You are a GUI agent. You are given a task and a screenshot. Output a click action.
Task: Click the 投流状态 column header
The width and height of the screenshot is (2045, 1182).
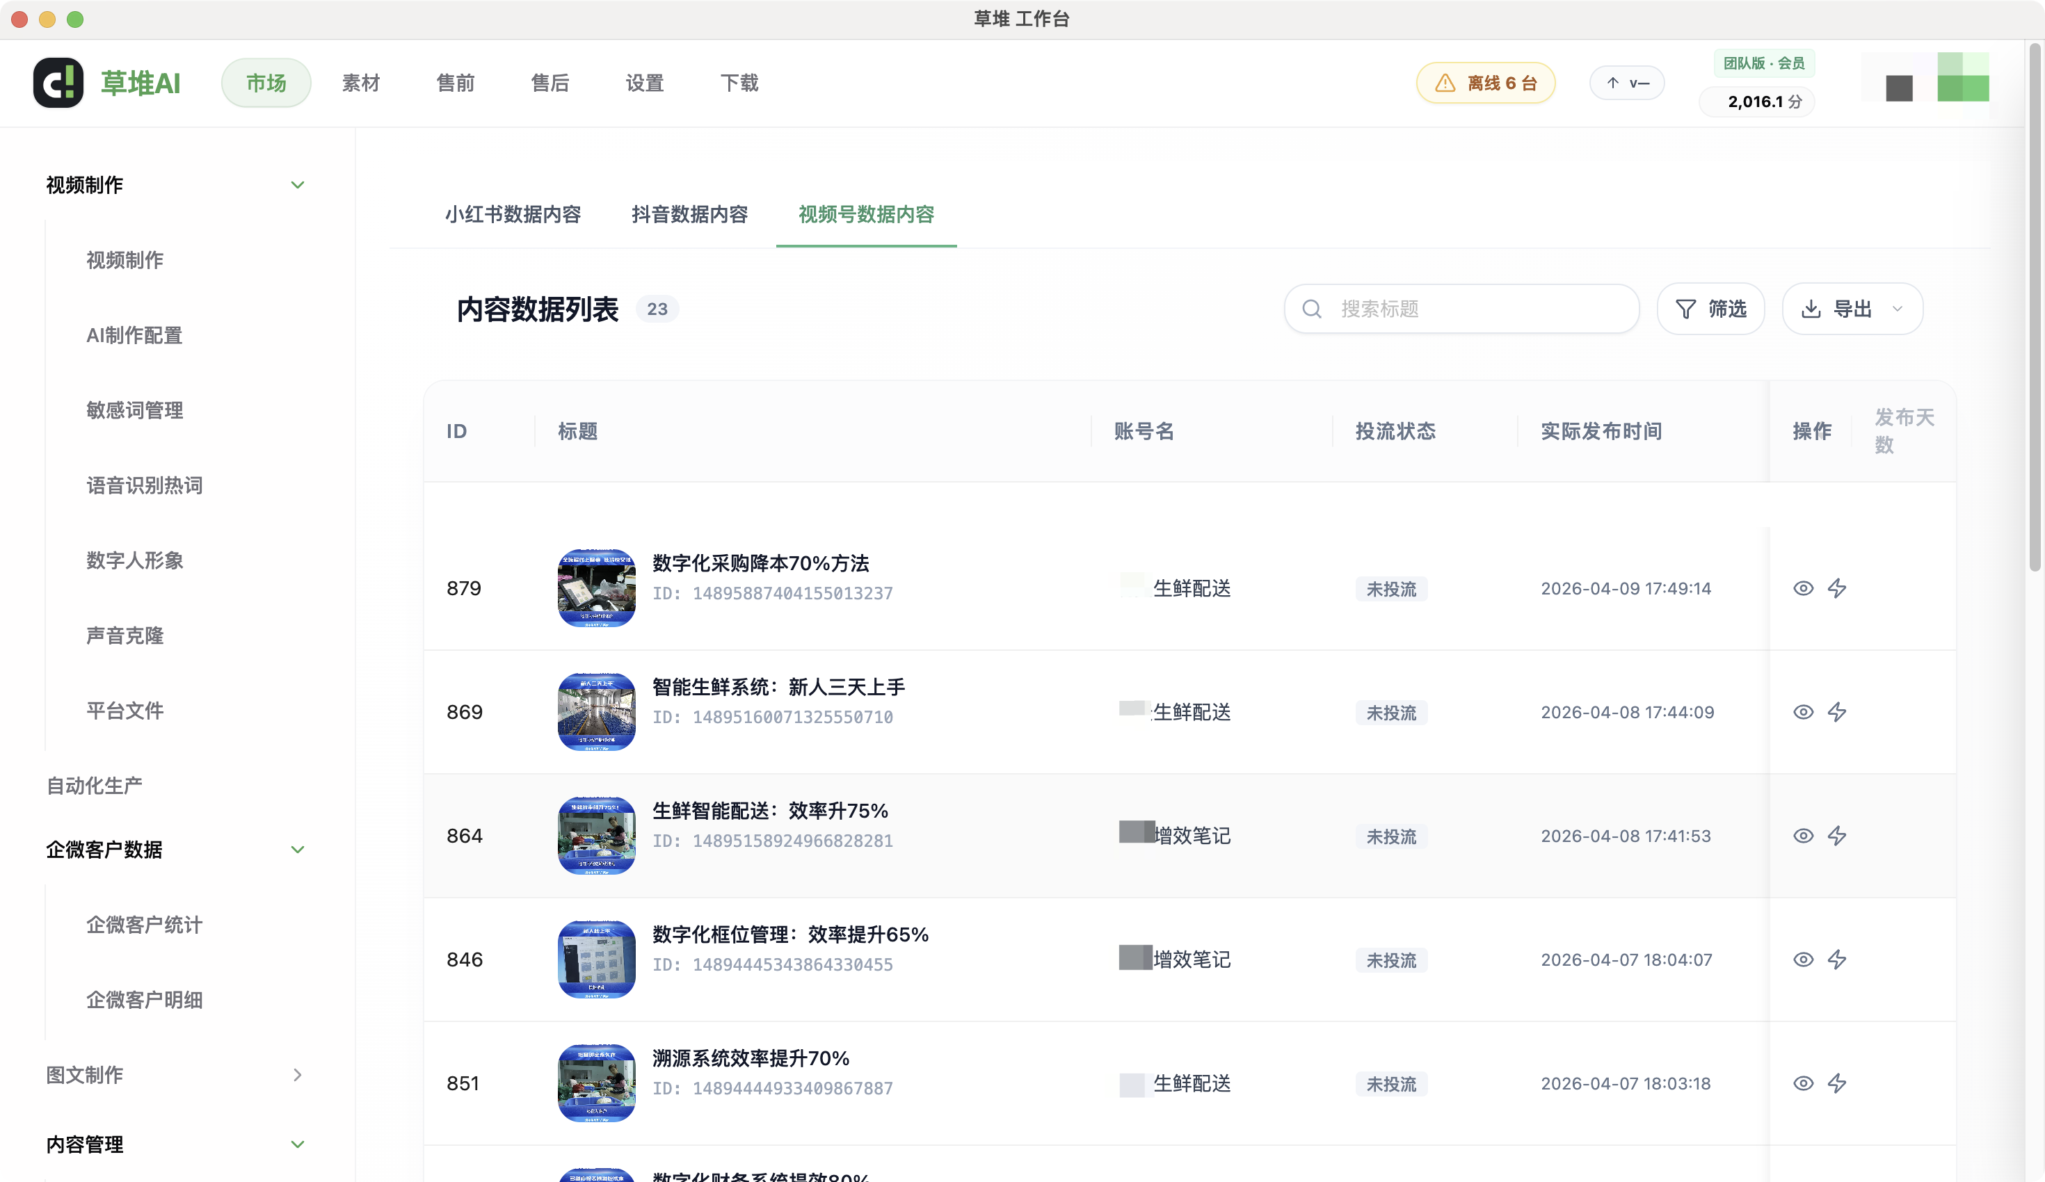(1395, 432)
